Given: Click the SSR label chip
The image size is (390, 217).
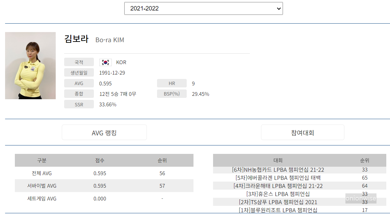Looking at the screenshot, I should tap(79, 104).
